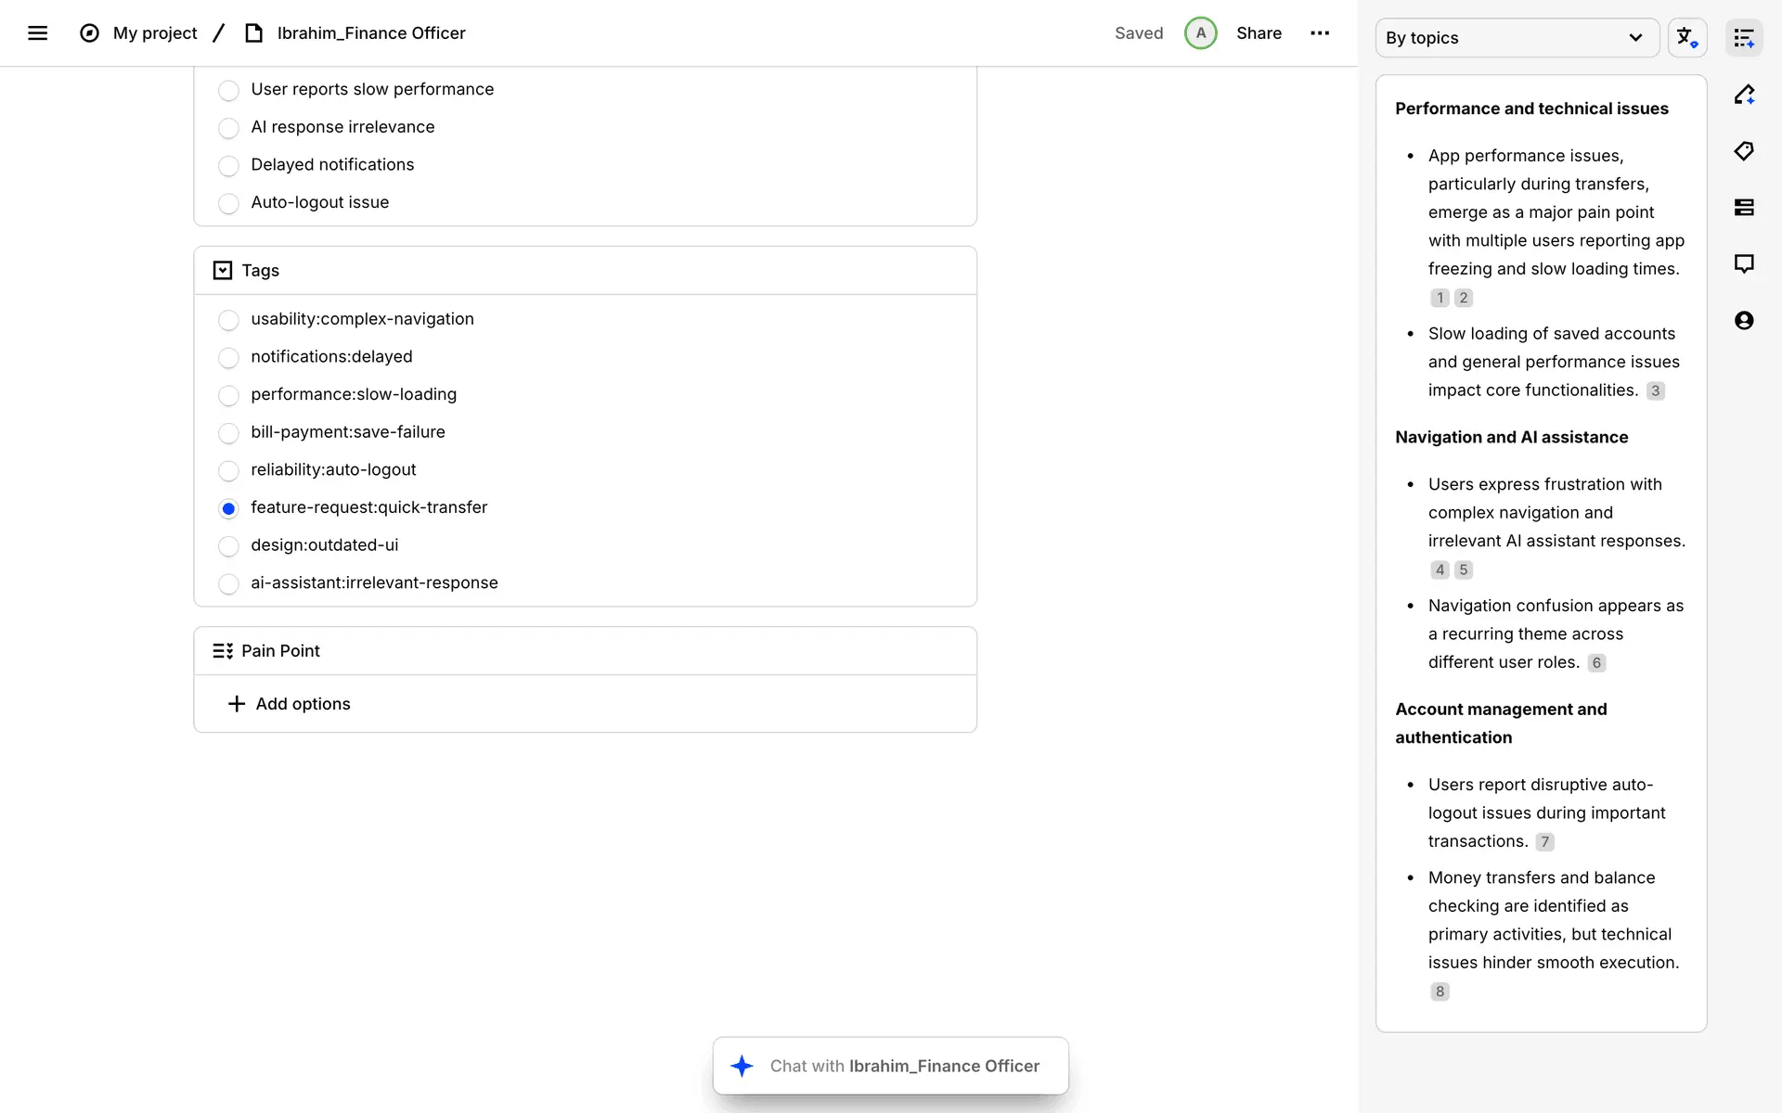Choose the Auto-logout issue radio option
Viewport: 1782px width, 1113px height.
228,203
